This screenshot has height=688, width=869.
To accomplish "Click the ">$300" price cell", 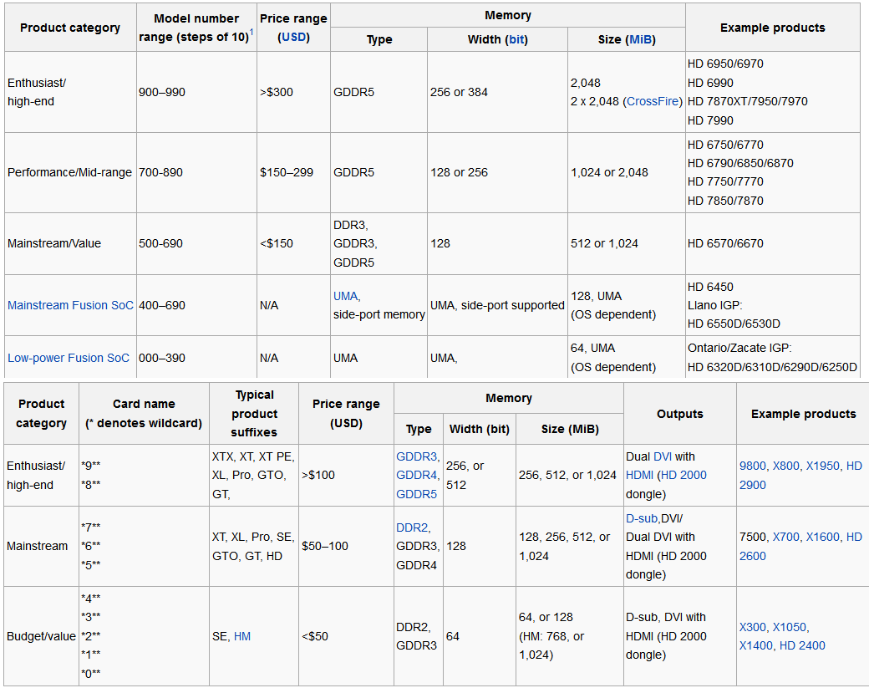I will [294, 92].
